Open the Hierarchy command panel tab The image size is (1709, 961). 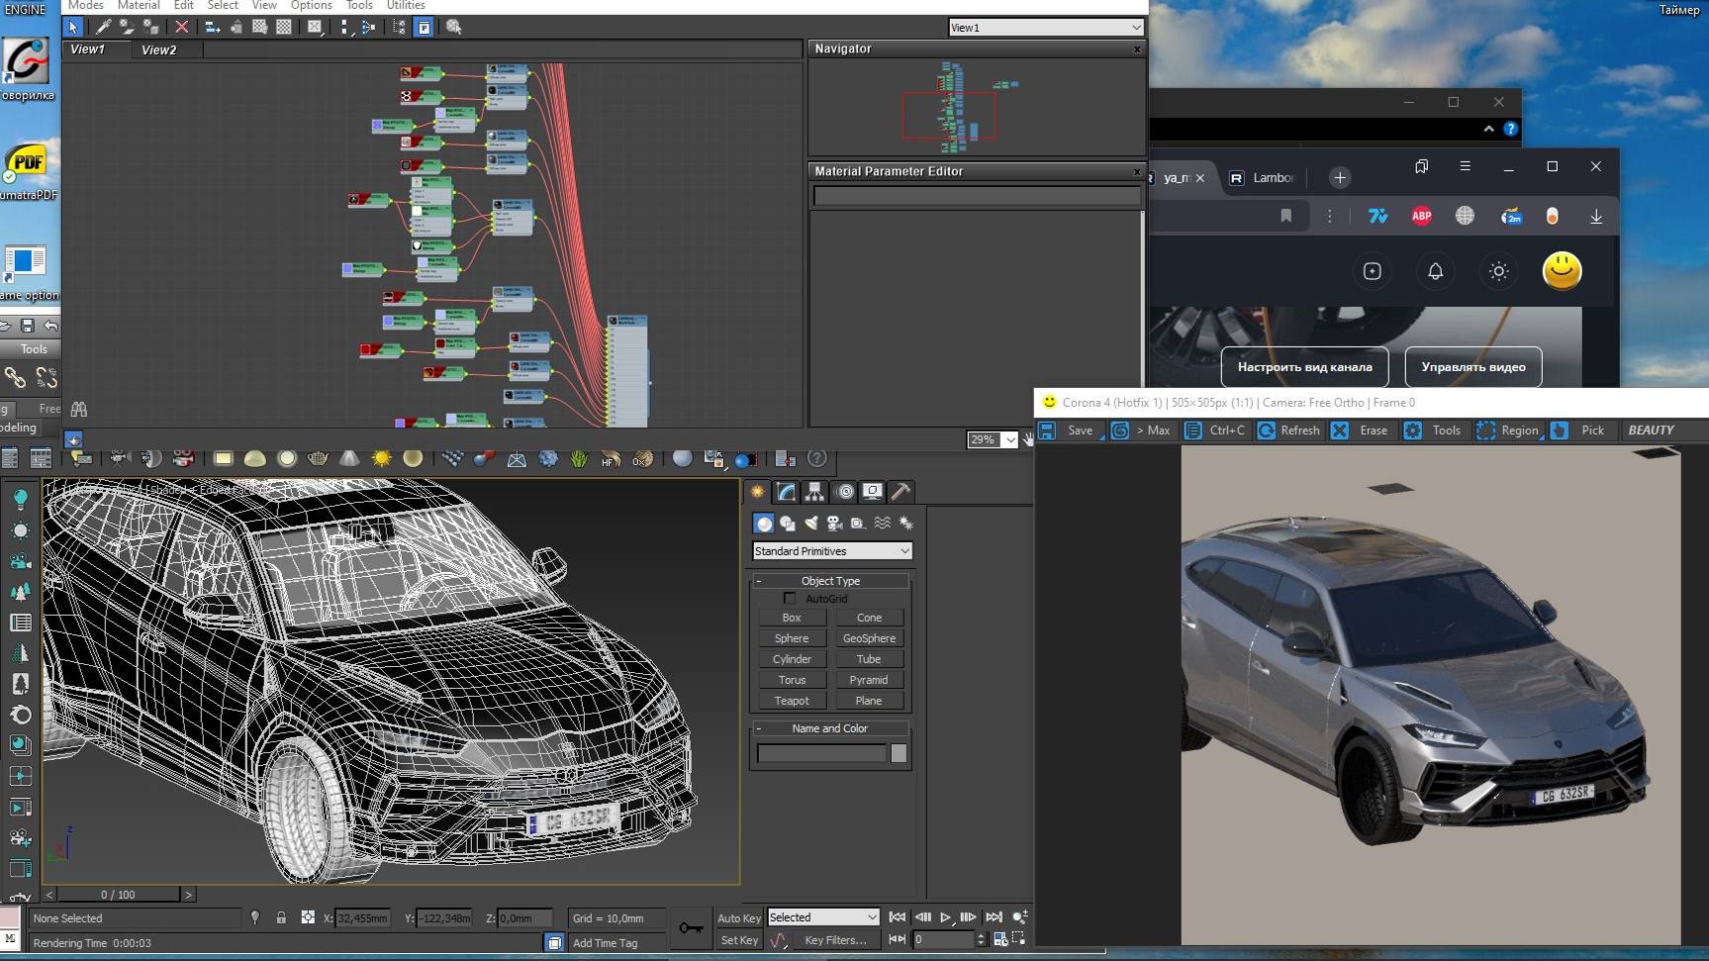(814, 492)
